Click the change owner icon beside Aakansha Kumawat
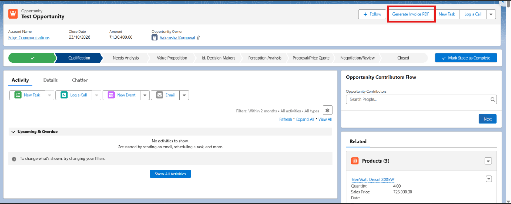 click(198, 37)
